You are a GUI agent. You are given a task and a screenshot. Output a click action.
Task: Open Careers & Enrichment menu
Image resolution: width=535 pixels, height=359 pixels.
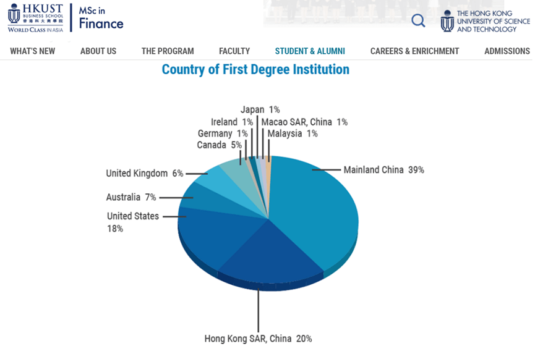coord(414,51)
